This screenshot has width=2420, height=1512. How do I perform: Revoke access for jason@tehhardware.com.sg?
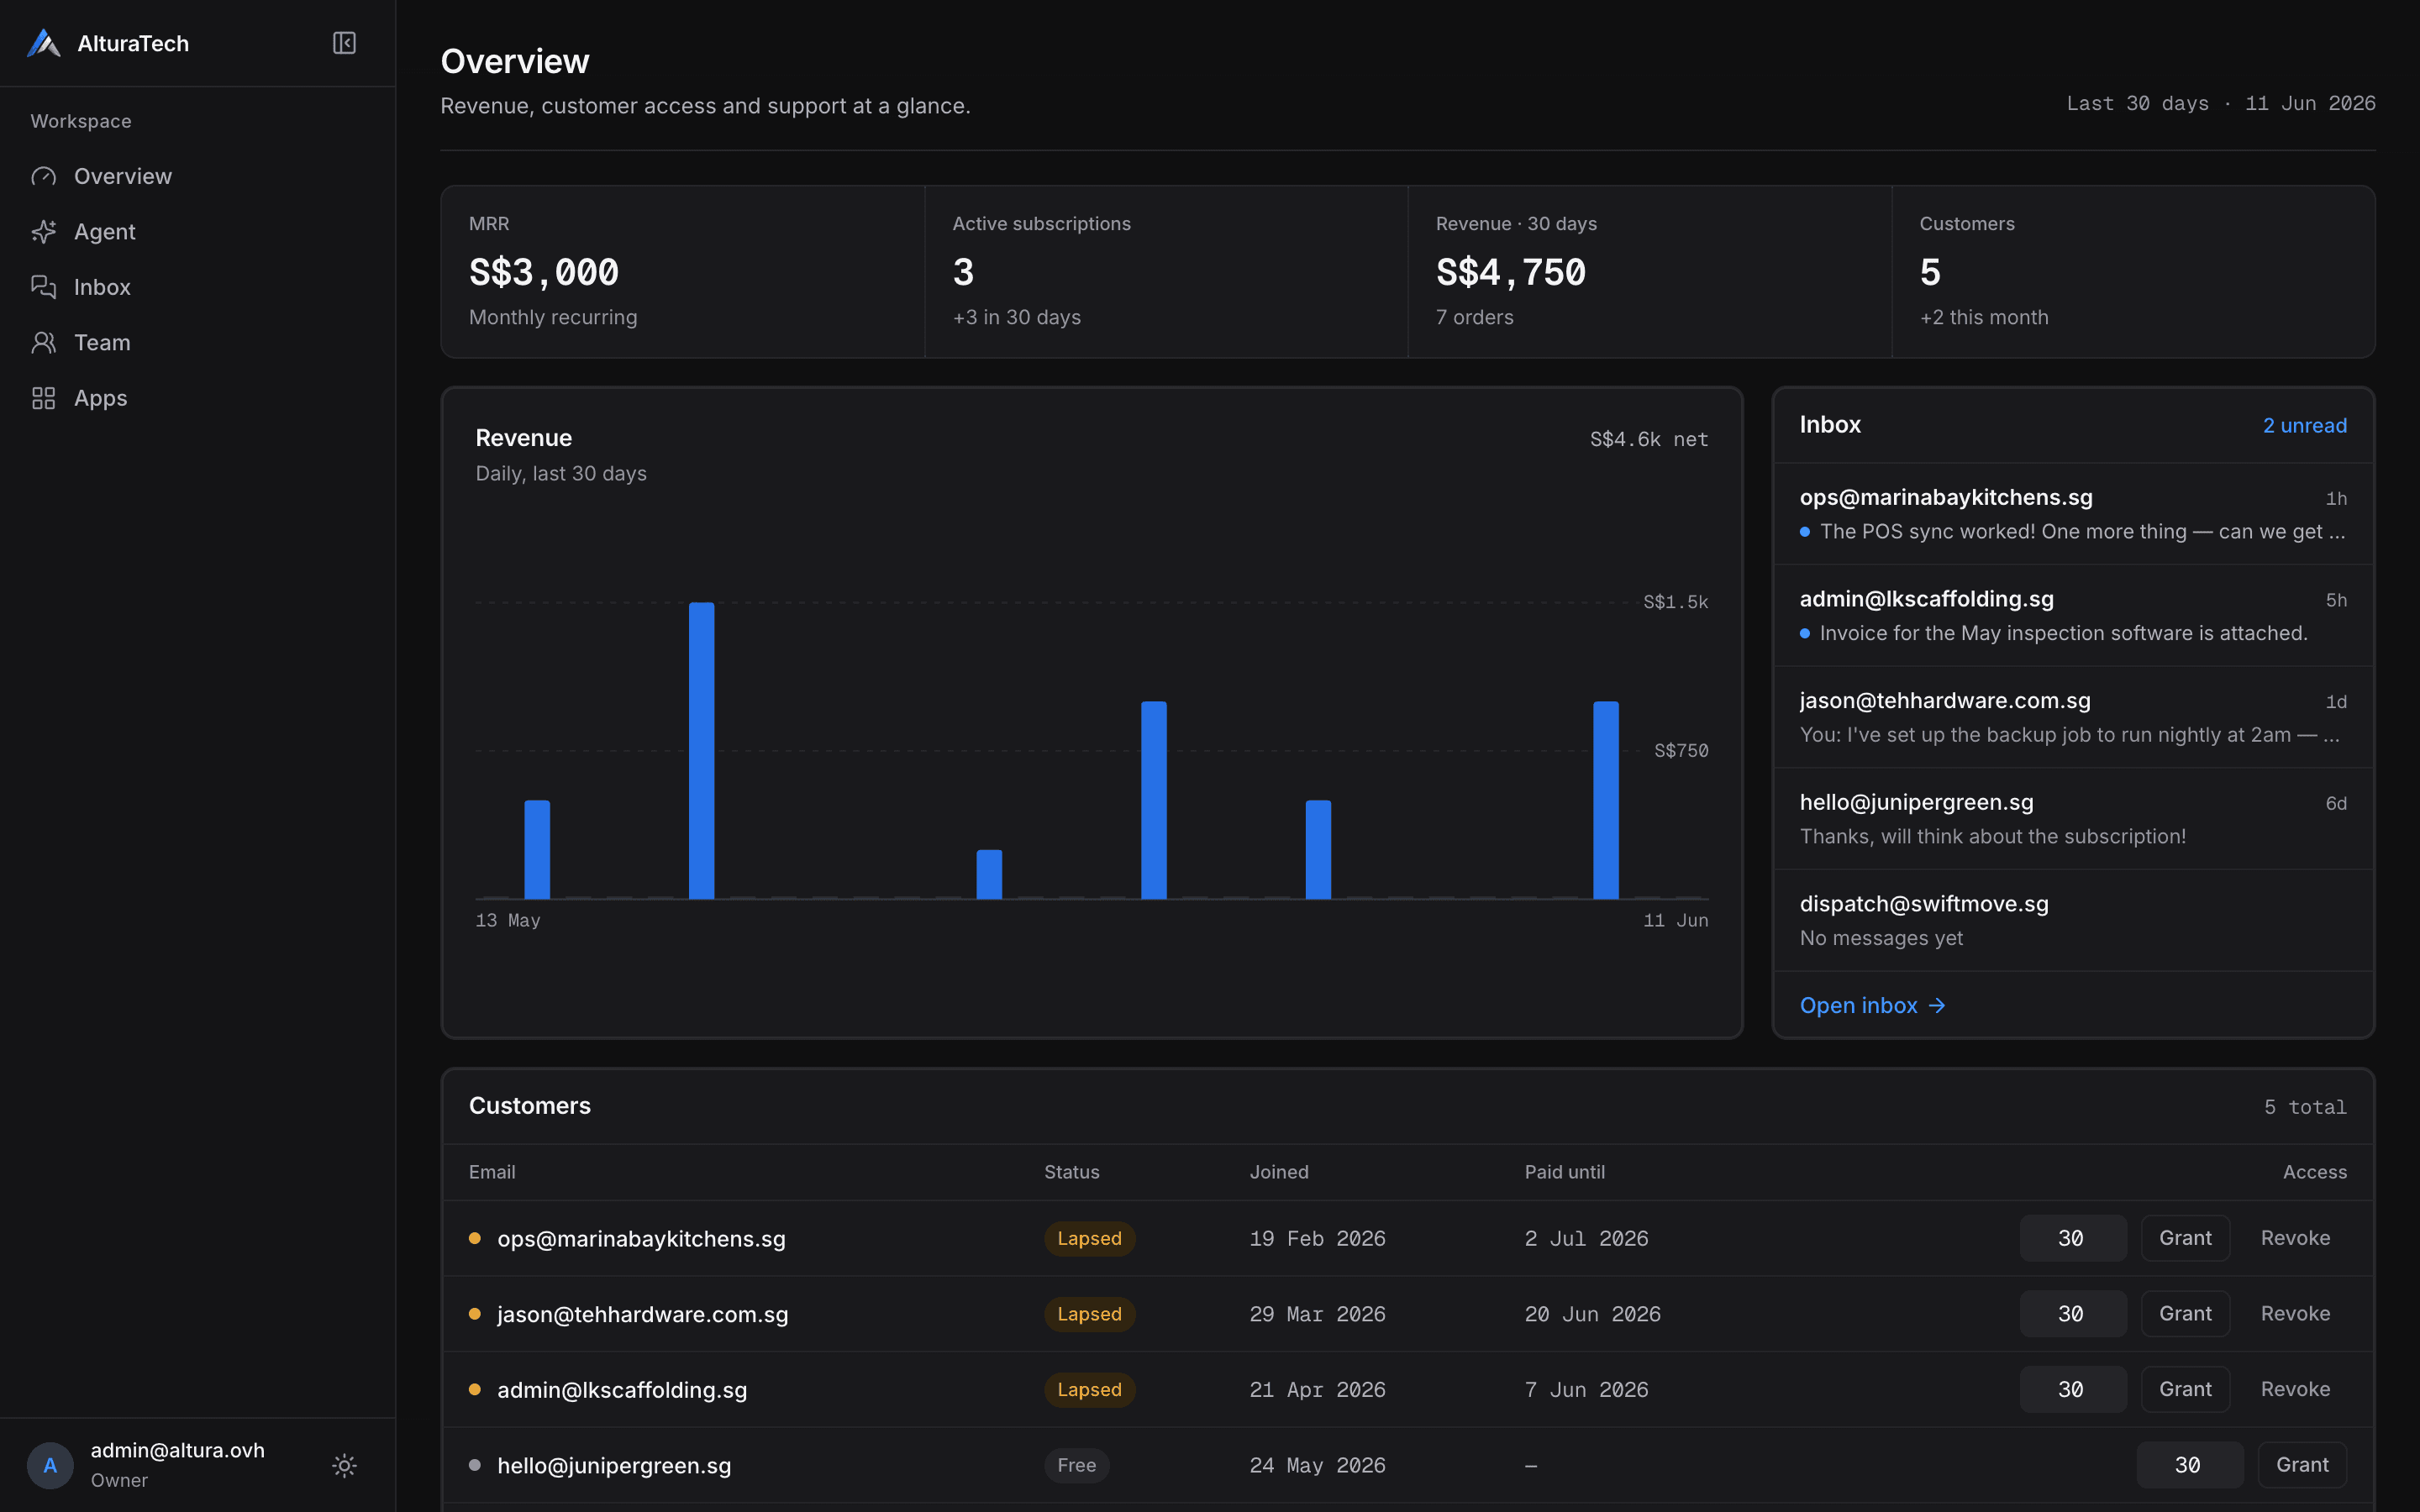[x=2295, y=1313]
